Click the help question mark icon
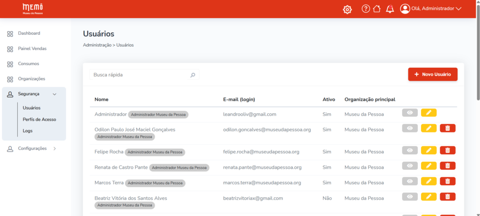480x216 pixels. [x=366, y=9]
